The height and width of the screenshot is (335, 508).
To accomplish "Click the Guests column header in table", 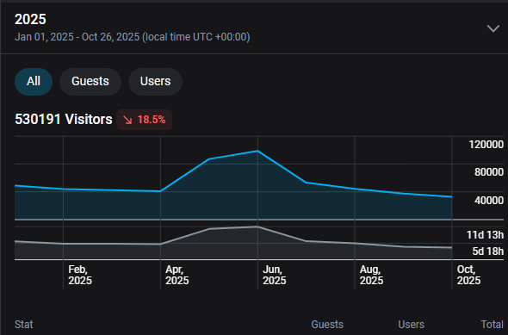I will tap(327, 325).
